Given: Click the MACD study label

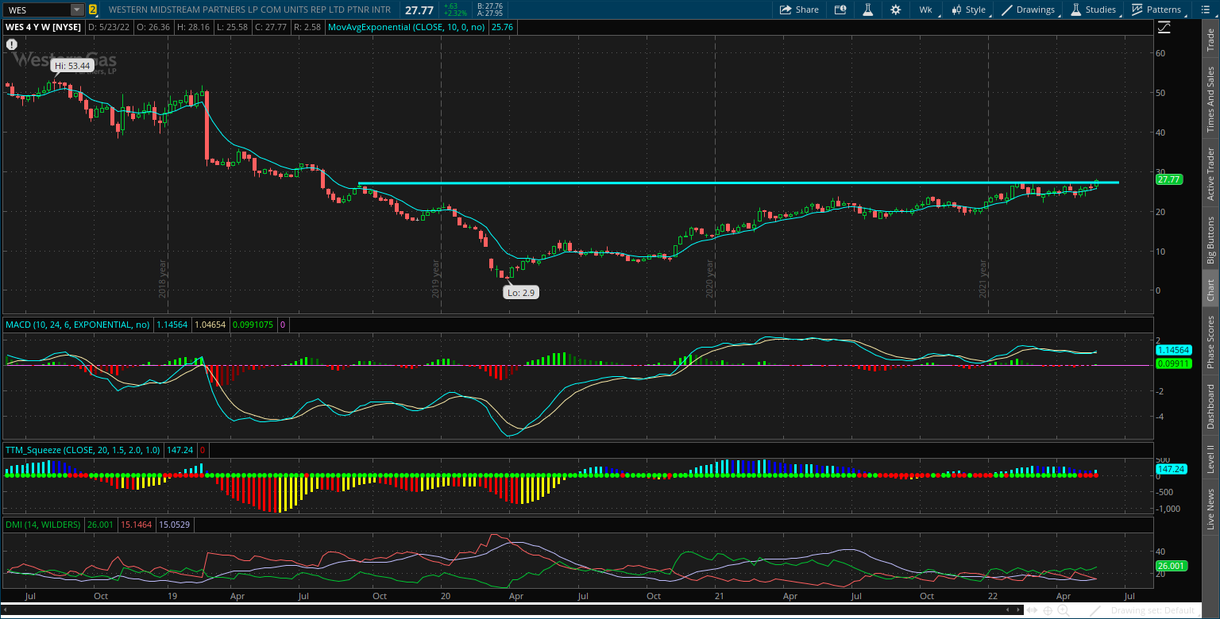Looking at the screenshot, I should pos(78,325).
